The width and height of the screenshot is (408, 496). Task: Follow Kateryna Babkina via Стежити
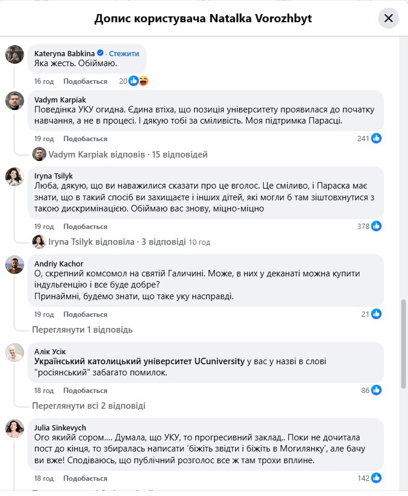[x=124, y=53]
